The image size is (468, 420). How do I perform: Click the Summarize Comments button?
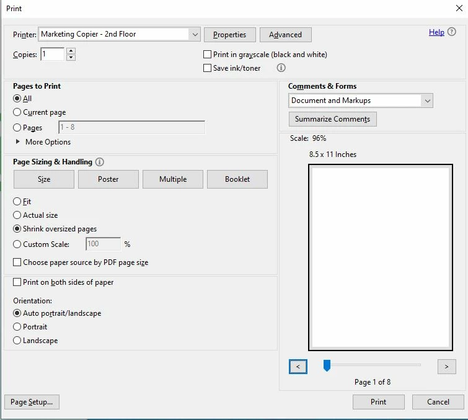click(x=332, y=119)
